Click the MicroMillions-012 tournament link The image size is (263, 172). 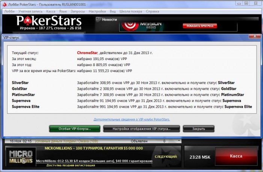pyautogui.click(x=94, y=161)
